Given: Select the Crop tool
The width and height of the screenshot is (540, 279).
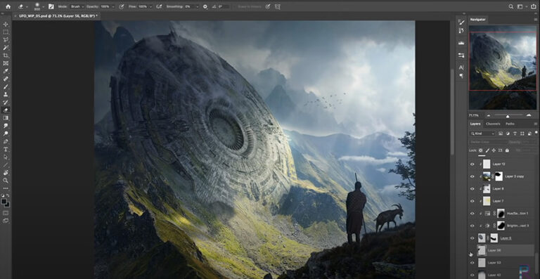Looking at the screenshot, I should point(6,56).
